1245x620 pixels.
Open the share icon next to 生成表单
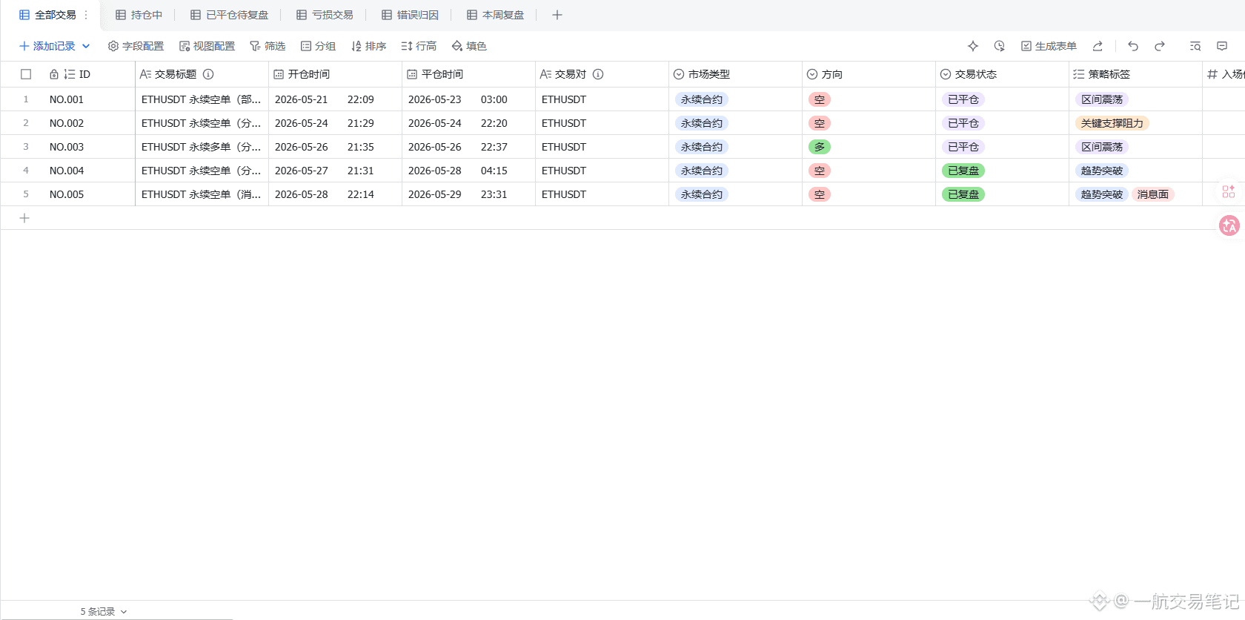point(1098,46)
